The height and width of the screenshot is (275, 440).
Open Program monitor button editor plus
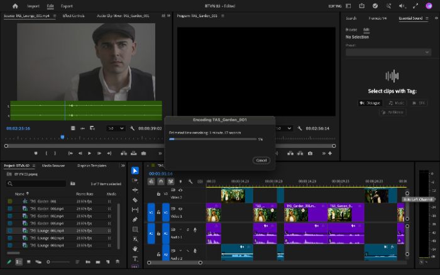click(x=330, y=154)
